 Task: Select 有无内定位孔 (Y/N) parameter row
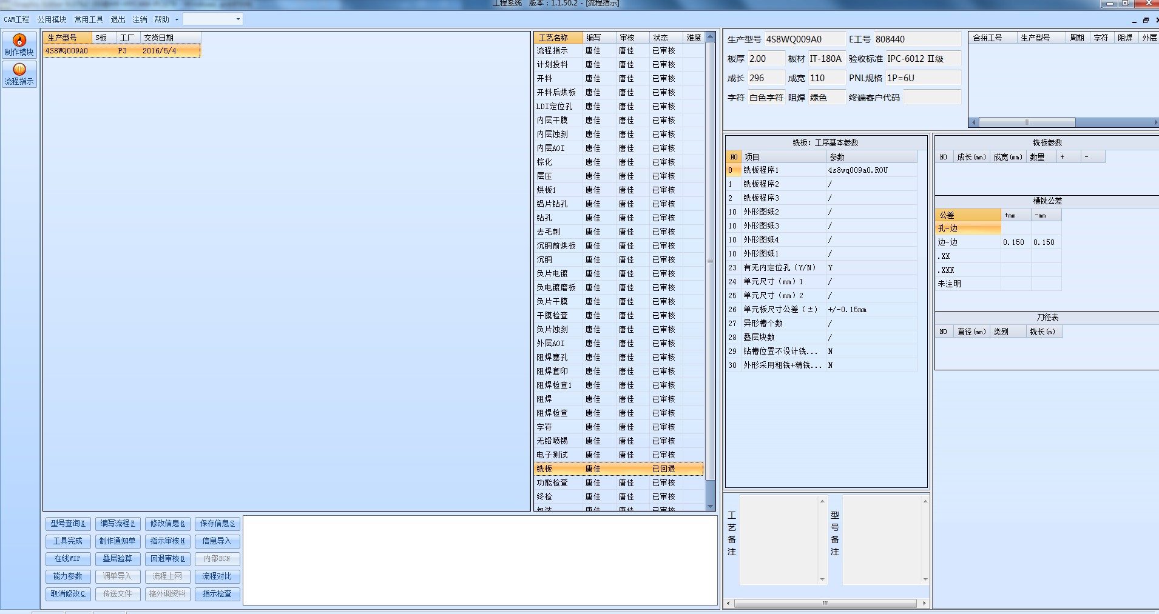pos(822,268)
